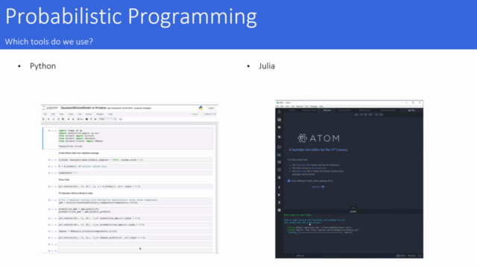Open the discuss.atom.io forum link

pyautogui.click(x=318, y=168)
